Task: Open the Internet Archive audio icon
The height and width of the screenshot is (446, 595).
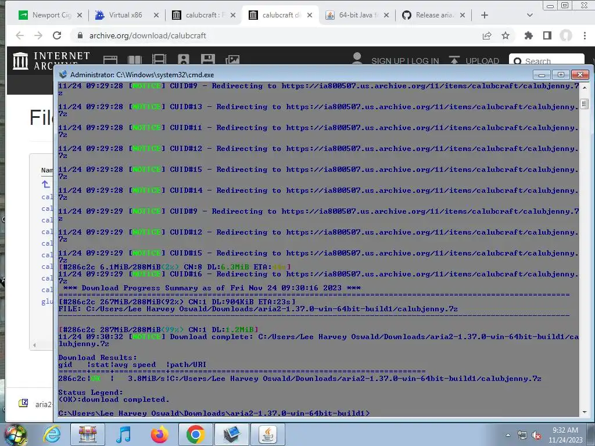Action: (x=183, y=60)
